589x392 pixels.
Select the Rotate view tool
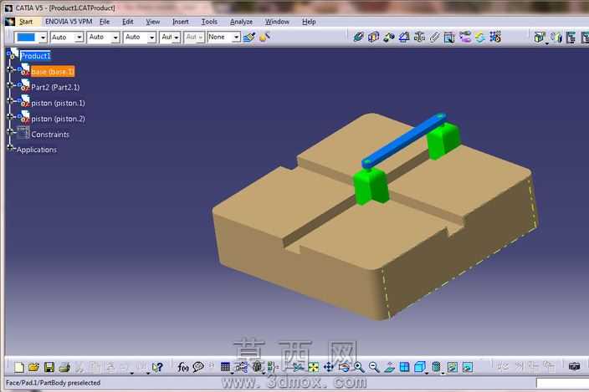[344, 367]
